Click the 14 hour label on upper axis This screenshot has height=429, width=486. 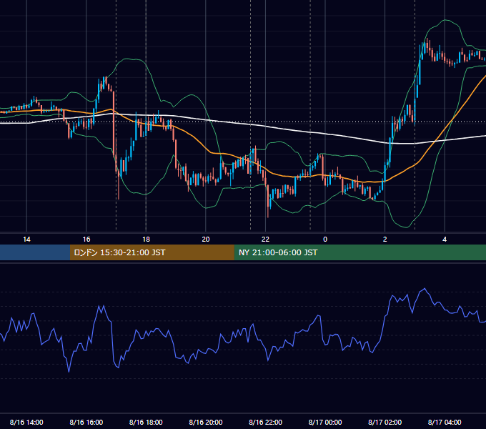coord(26,240)
